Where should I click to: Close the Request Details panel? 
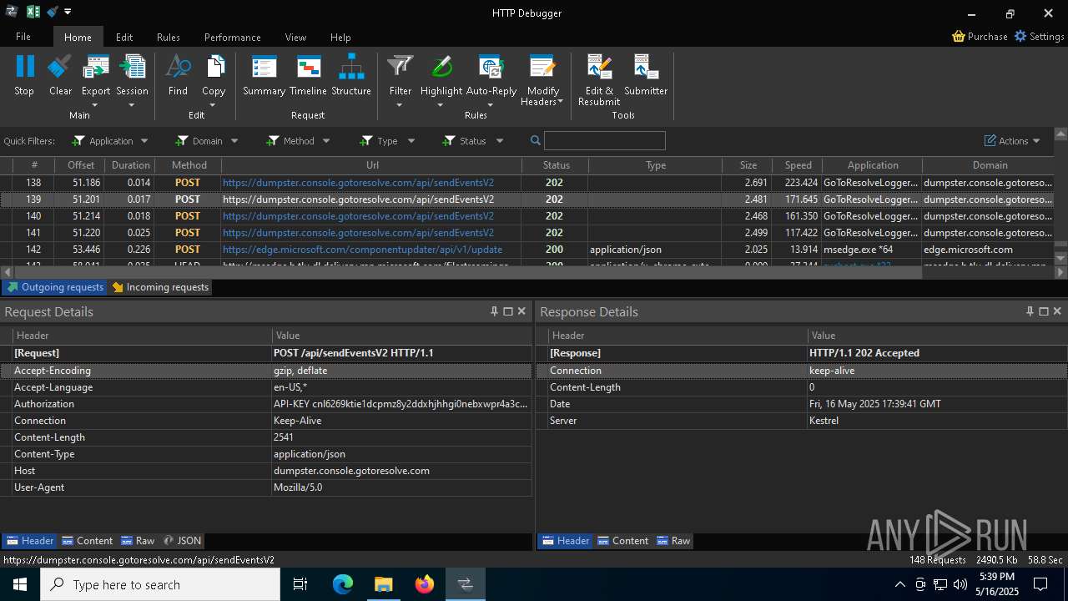[x=521, y=311]
